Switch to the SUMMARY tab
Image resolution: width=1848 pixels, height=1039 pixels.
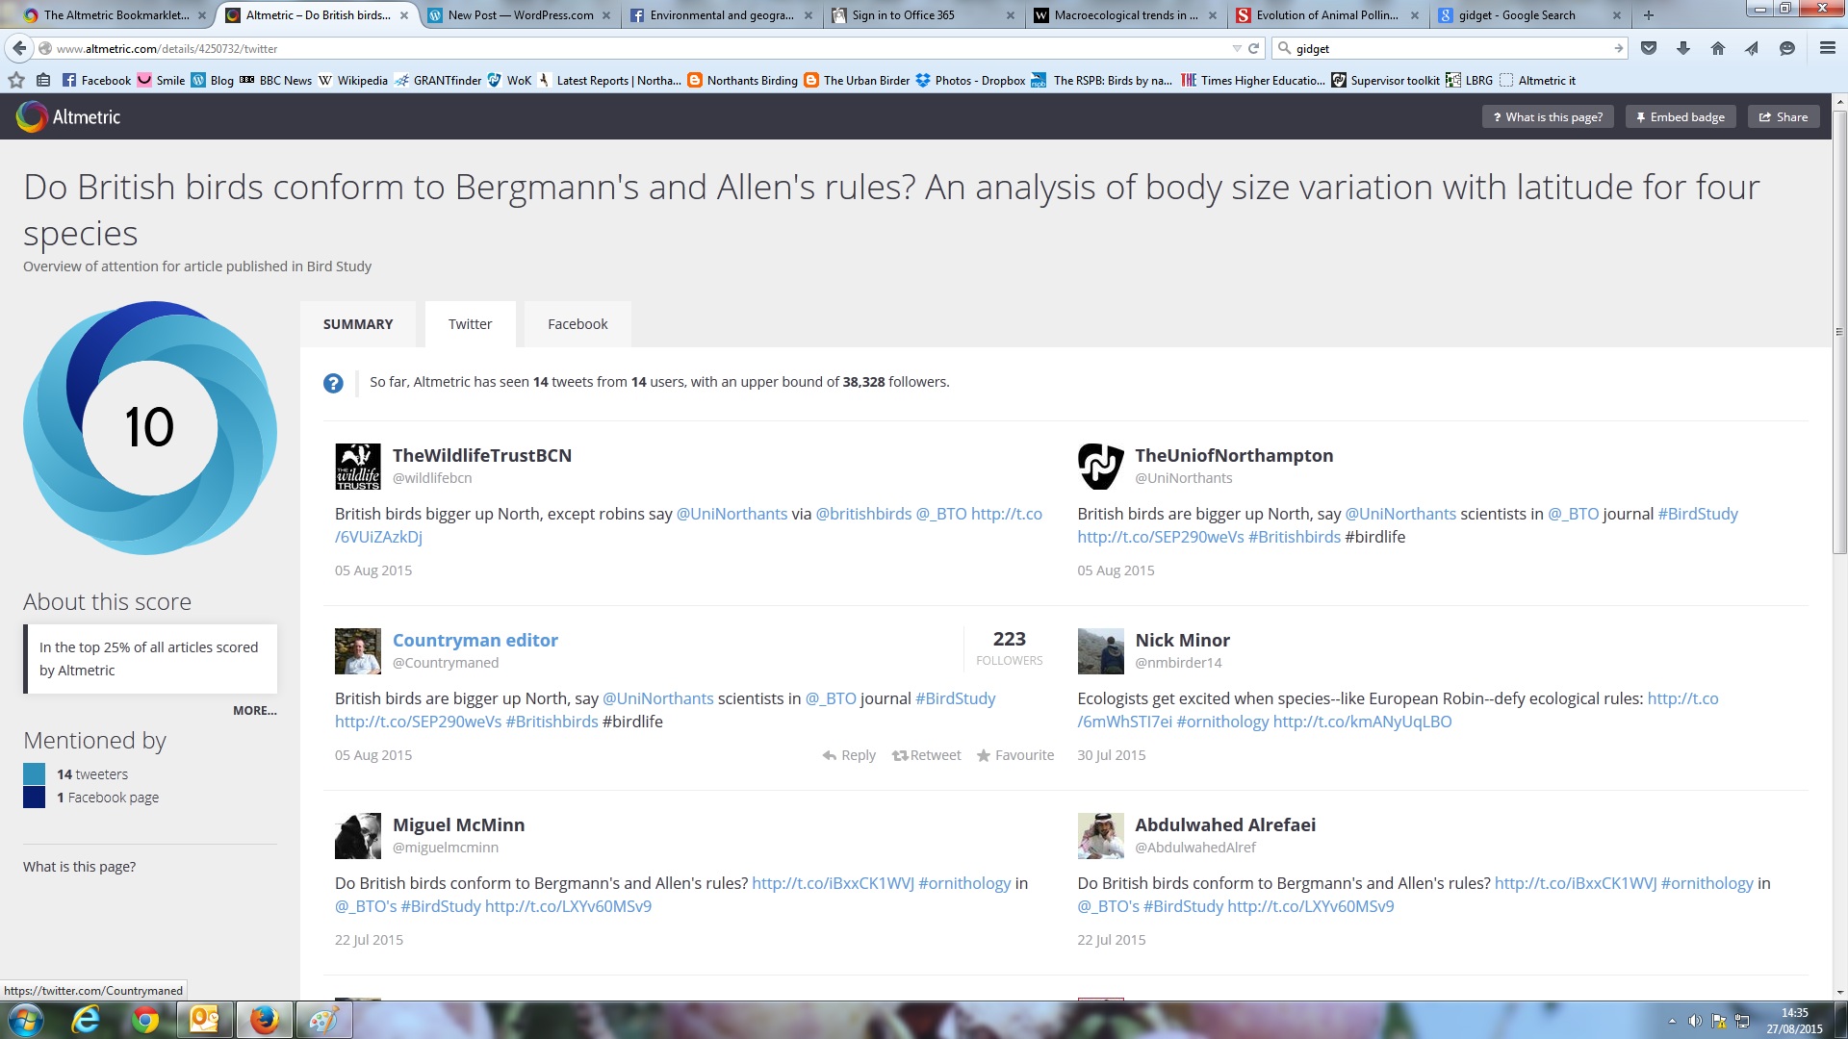tap(358, 324)
